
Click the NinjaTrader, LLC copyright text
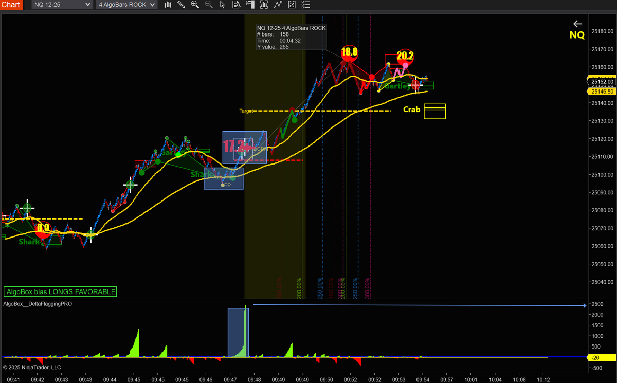[x=32, y=367]
